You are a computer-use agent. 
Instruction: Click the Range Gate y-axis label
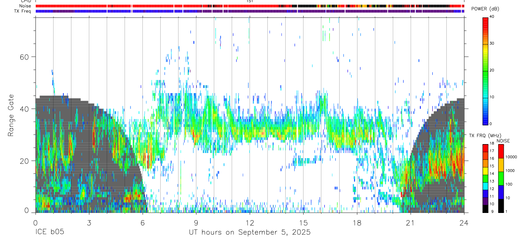tap(10, 116)
